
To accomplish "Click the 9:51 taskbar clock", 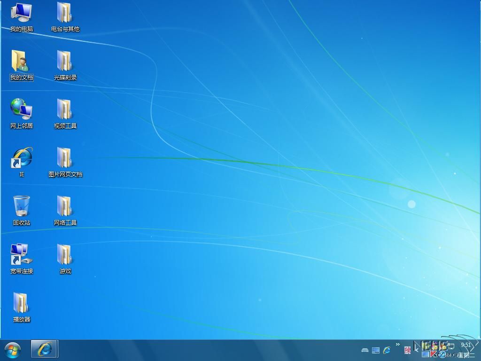I will [x=465, y=345].
